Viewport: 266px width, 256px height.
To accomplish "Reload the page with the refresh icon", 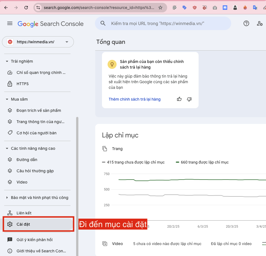I will tap(26, 8).
